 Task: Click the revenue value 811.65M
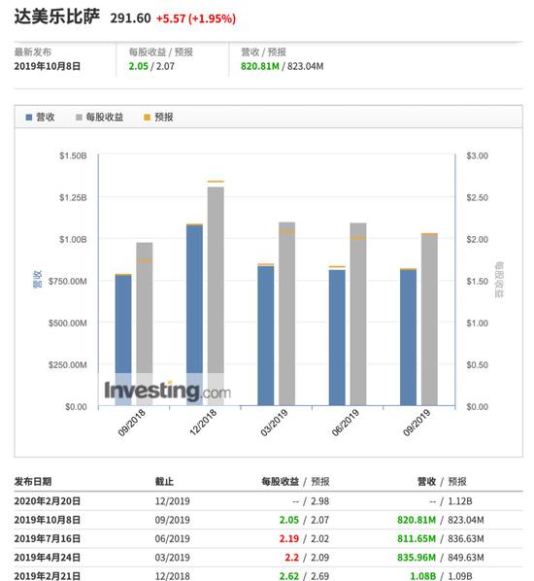pos(417,539)
